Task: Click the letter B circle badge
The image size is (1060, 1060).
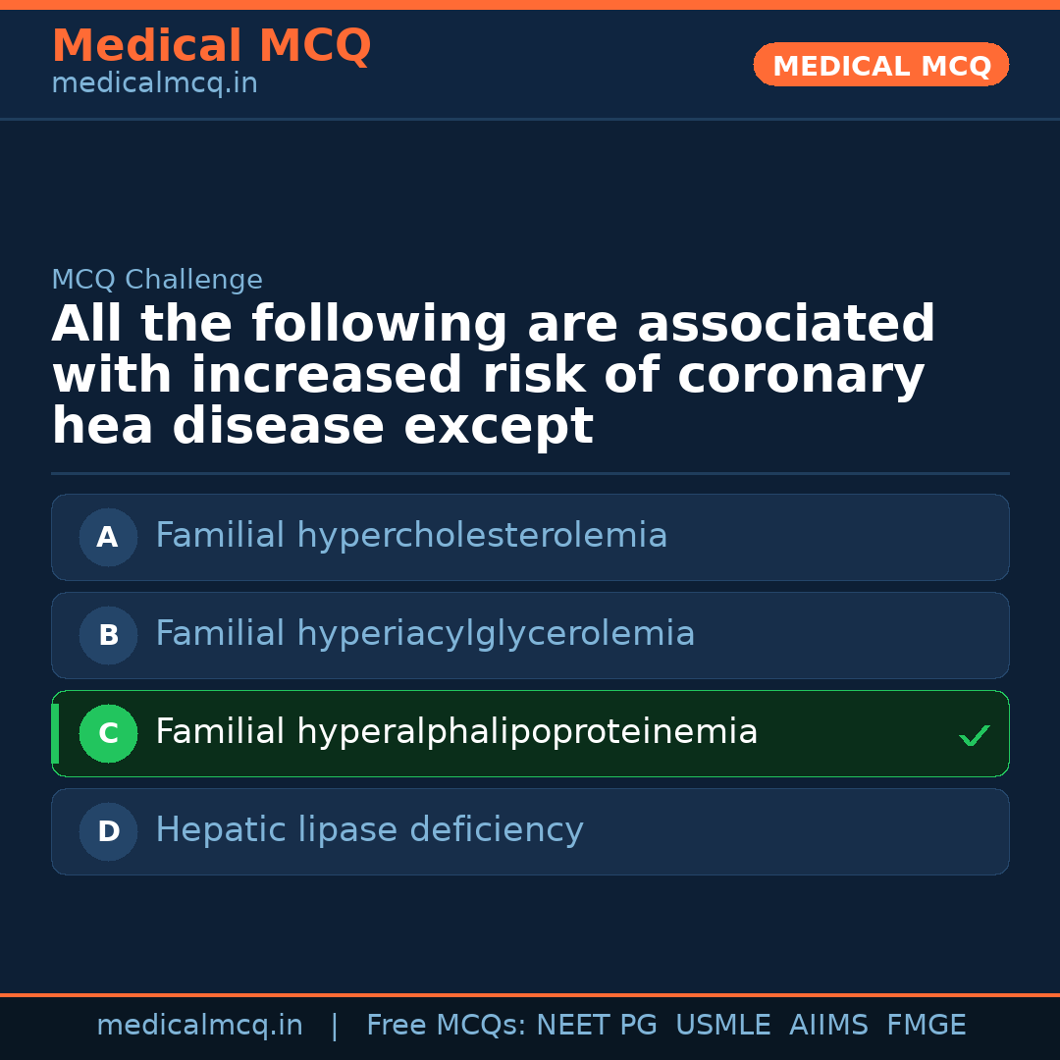Action: [108, 635]
